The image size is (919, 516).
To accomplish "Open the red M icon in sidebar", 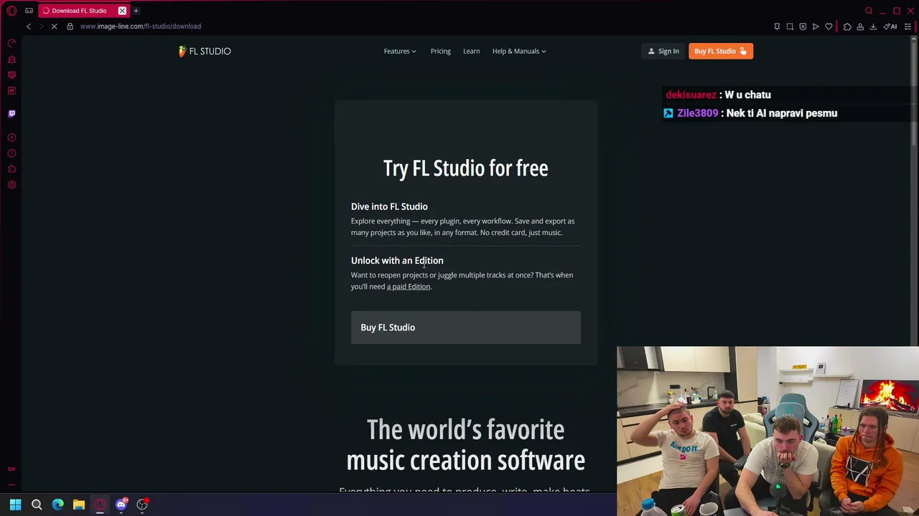I will [11, 90].
